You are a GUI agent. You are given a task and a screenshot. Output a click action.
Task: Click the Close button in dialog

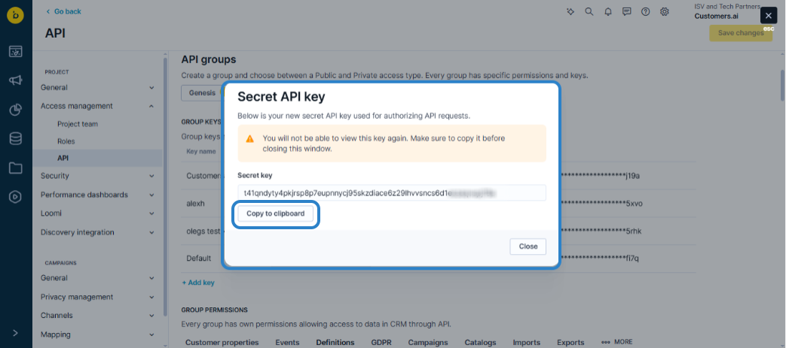point(528,247)
